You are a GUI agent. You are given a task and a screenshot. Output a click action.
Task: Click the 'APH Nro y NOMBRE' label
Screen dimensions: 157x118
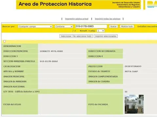(13, 71)
